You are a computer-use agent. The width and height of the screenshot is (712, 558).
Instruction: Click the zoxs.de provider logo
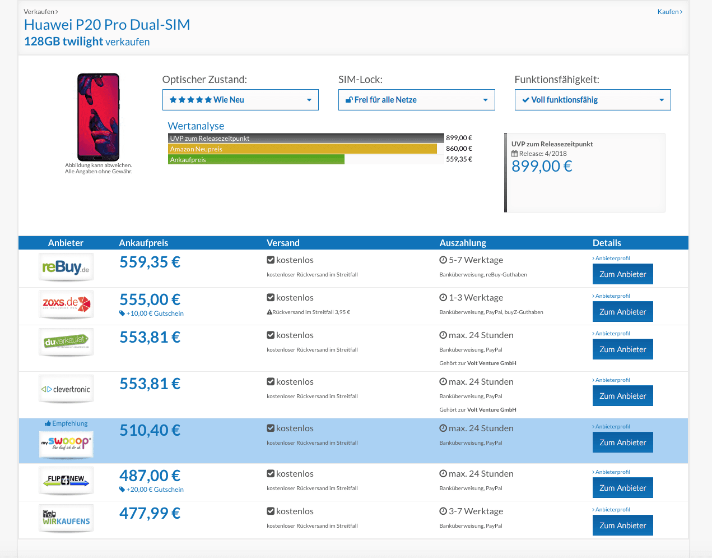[x=66, y=304]
